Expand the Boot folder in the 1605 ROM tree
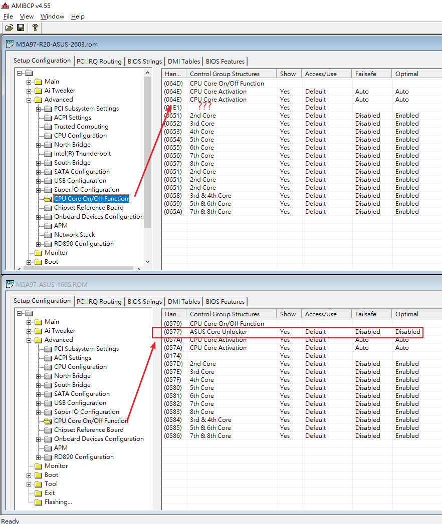 29,475
